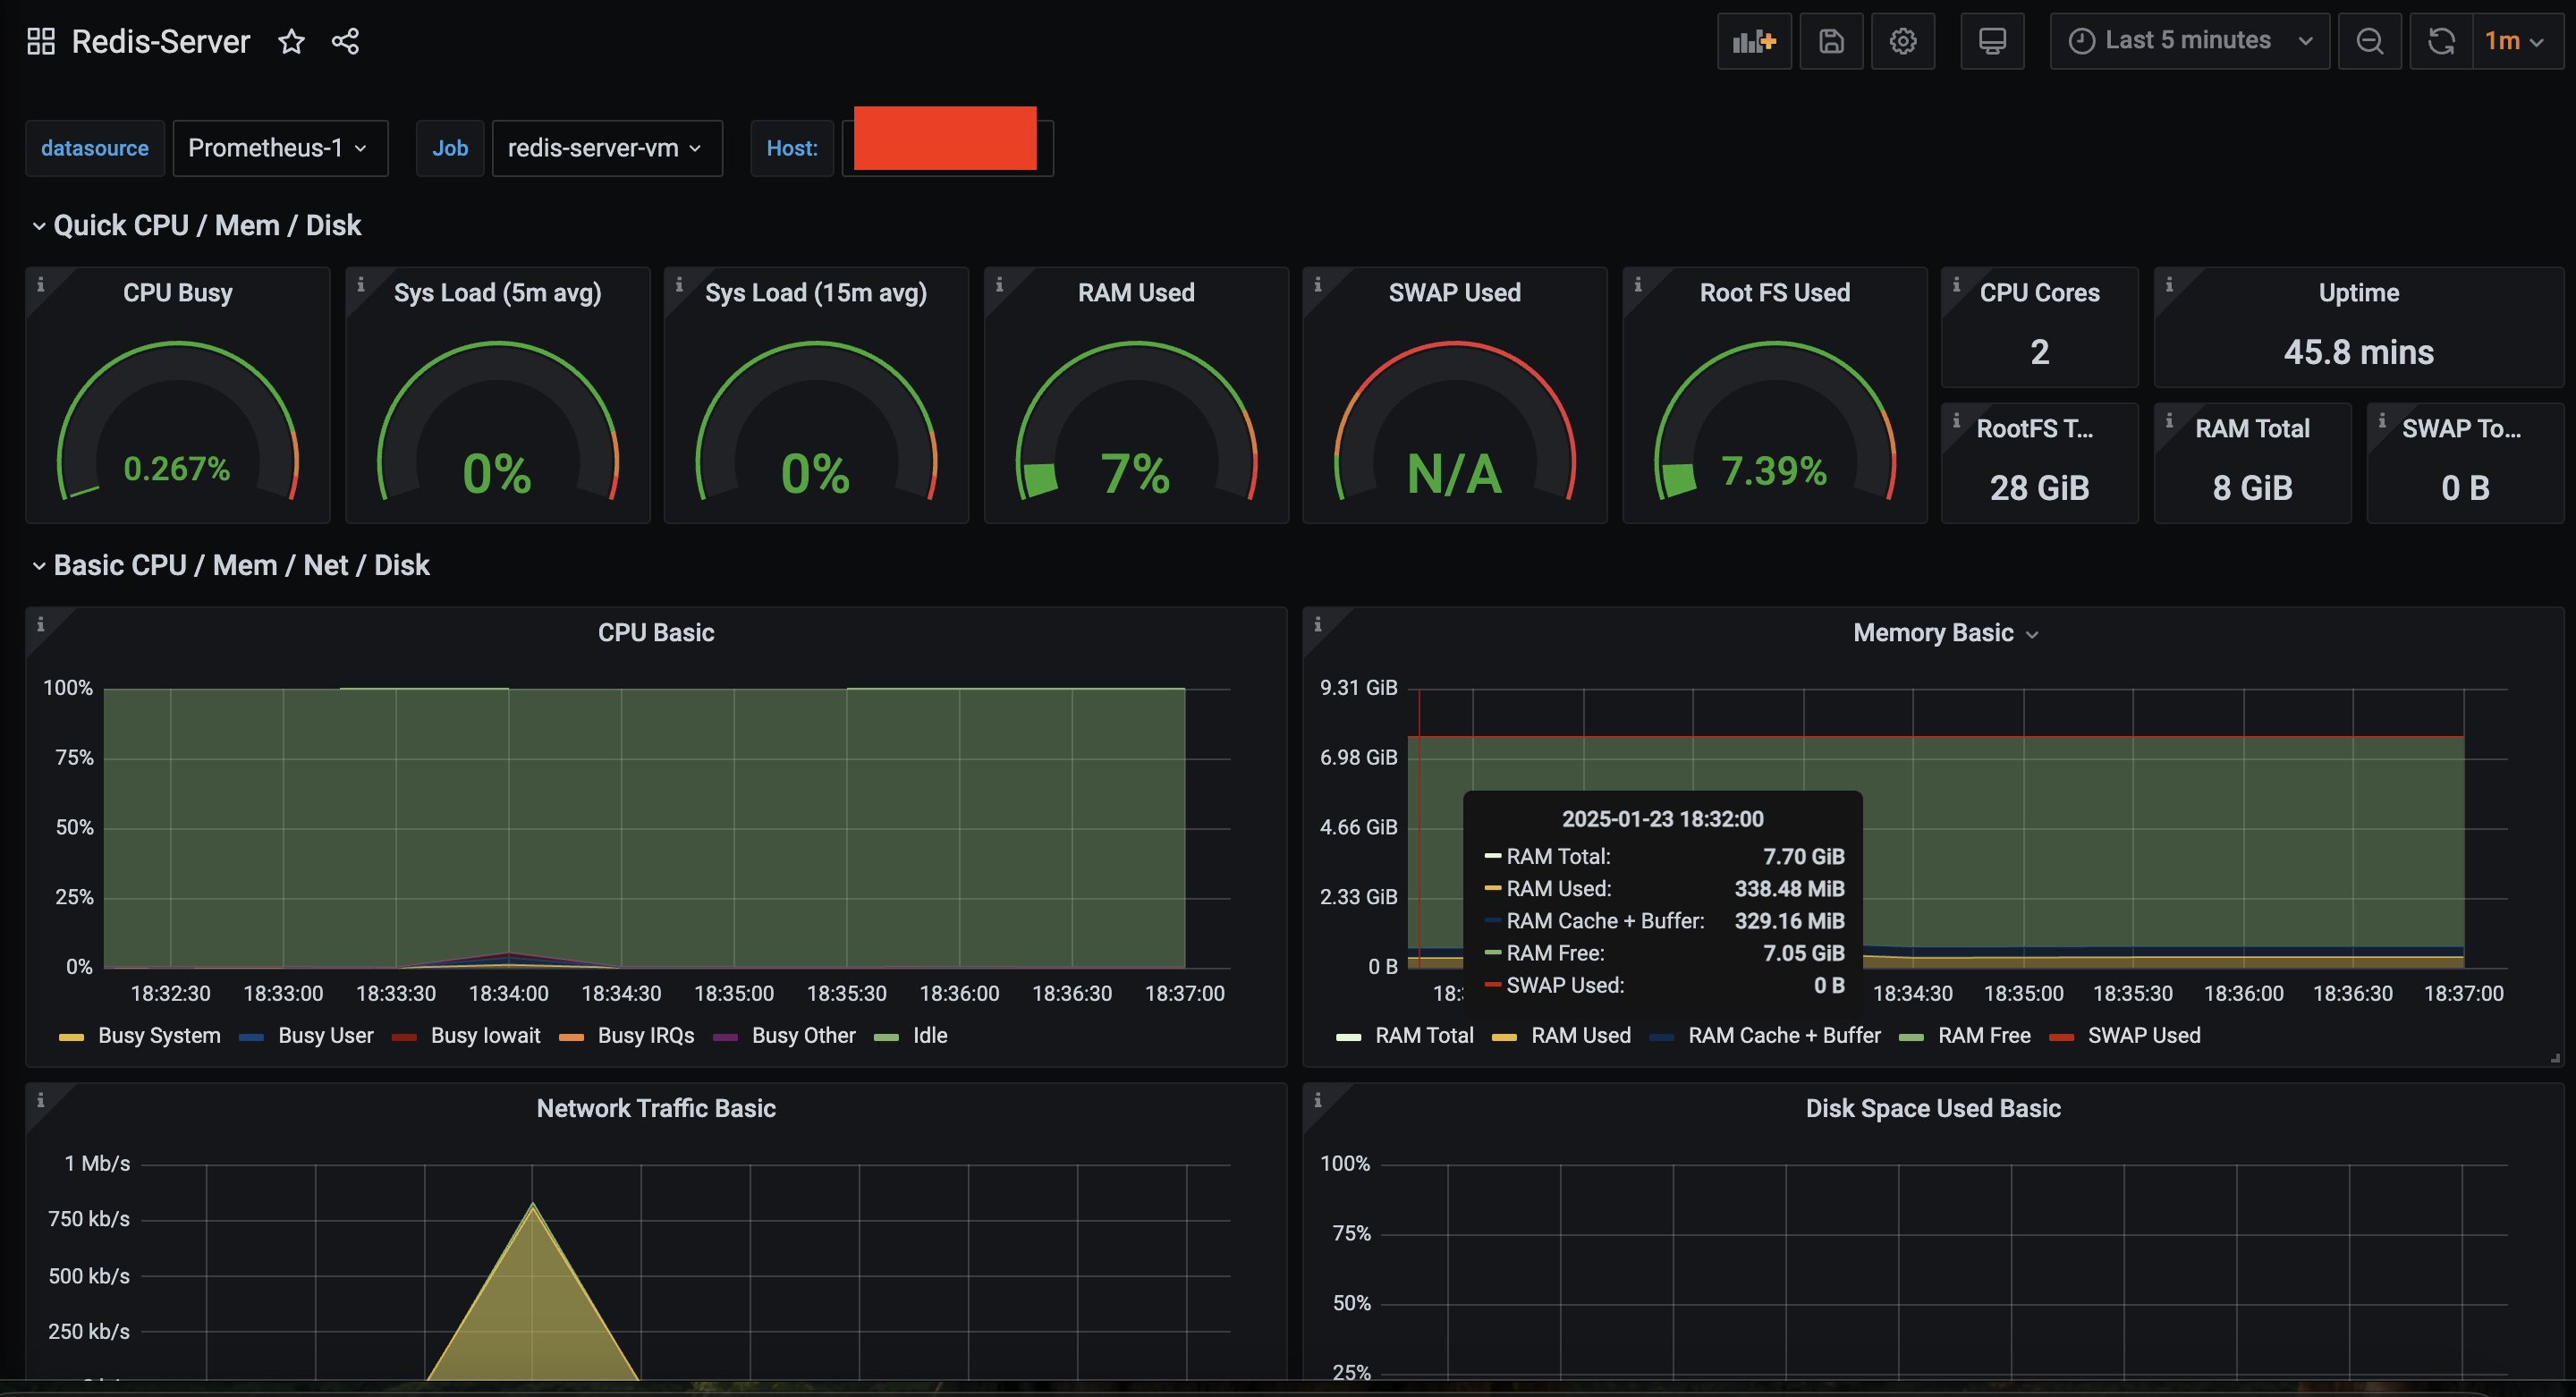2576x1397 pixels.
Task: Click the Save dashboard icon
Action: (1830, 41)
